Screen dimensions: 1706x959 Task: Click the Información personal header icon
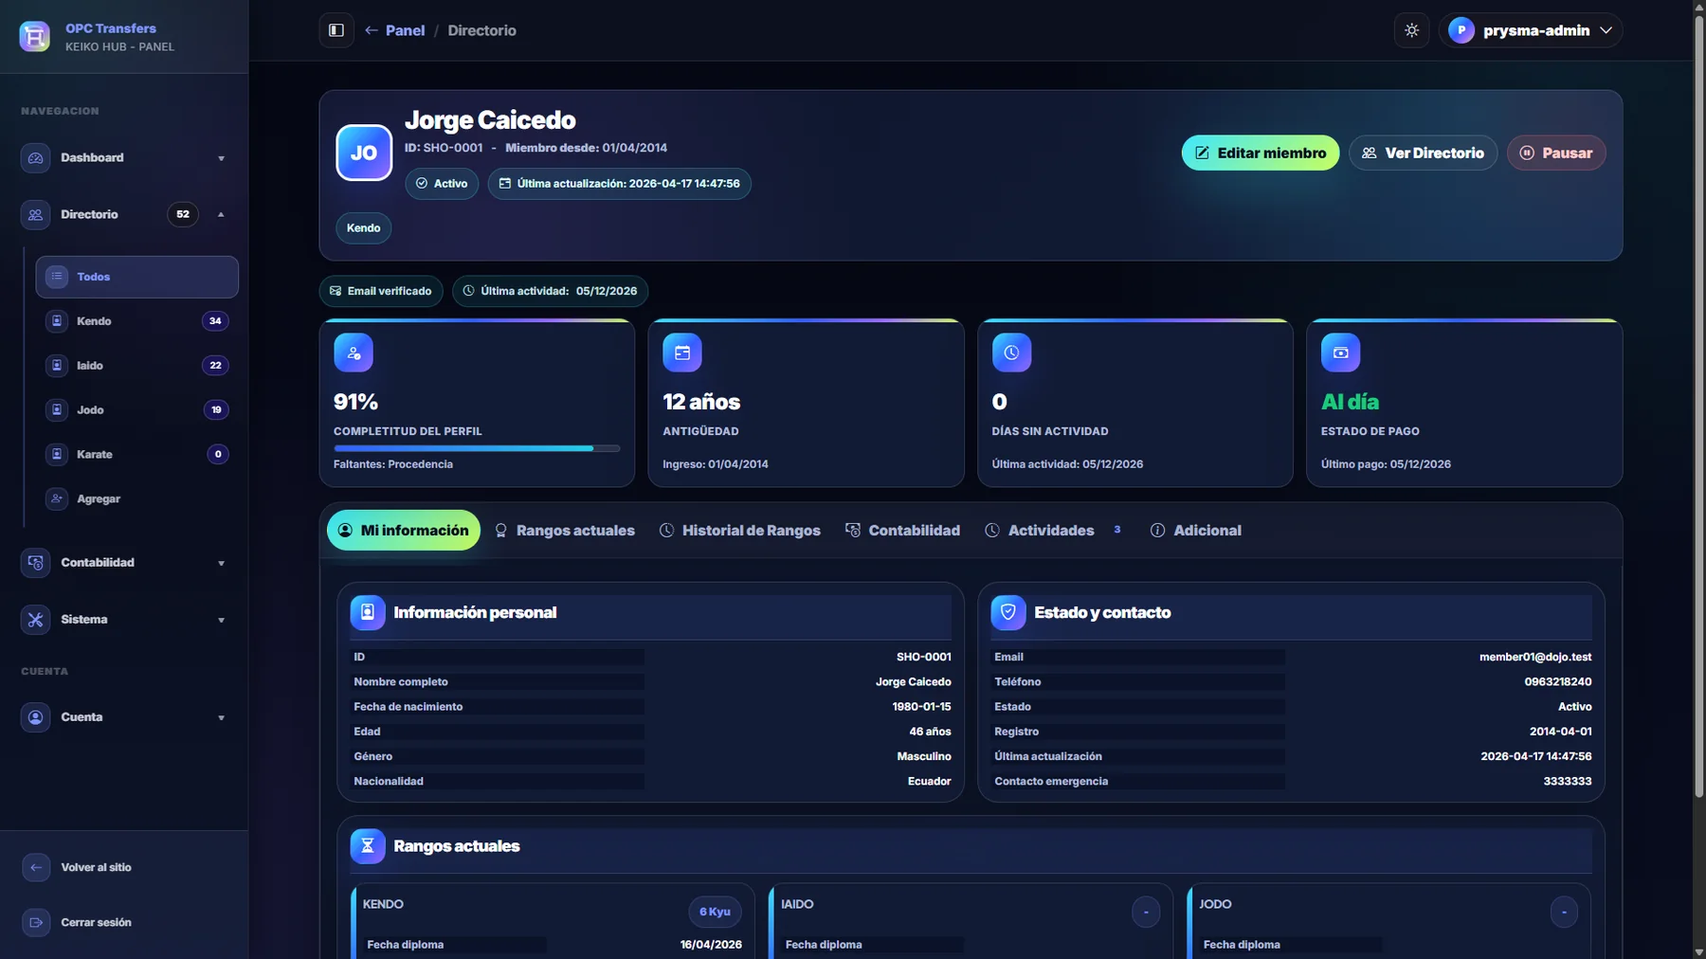[368, 612]
